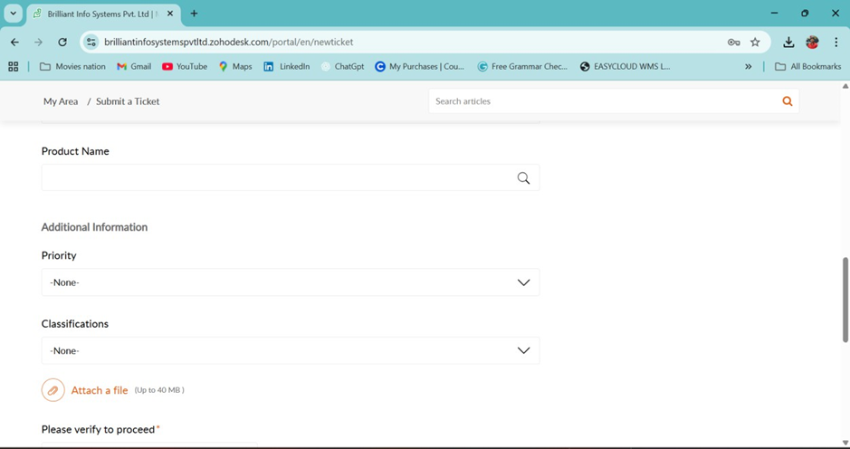
Task: Click the orange article search magnifier icon
Action: click(787, 101)
